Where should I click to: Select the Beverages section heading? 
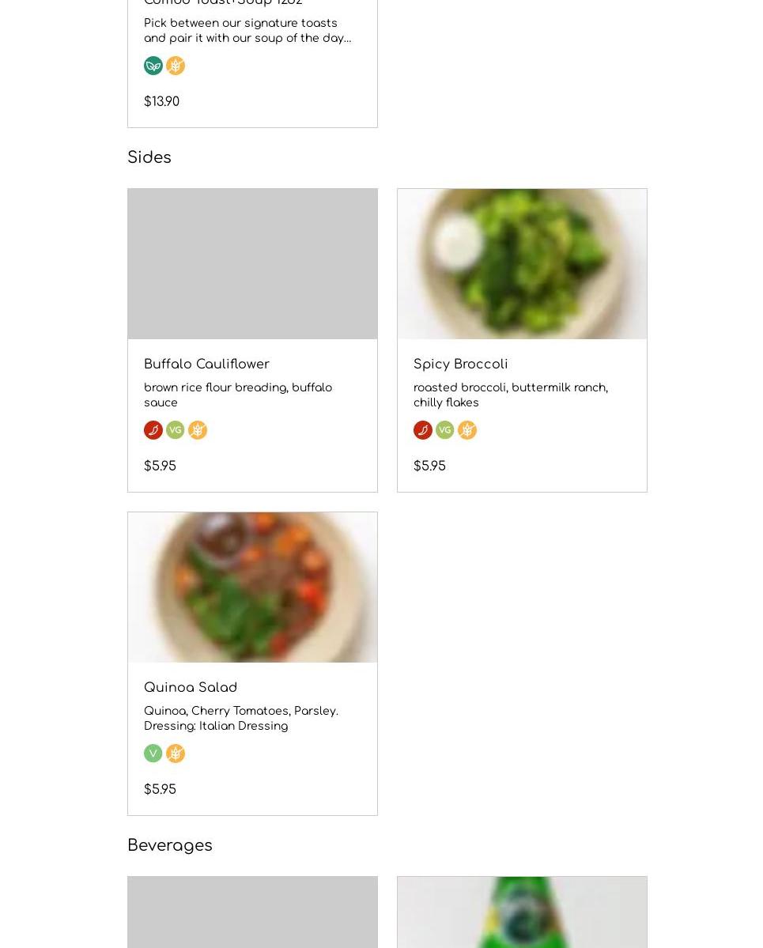(170, 846)
